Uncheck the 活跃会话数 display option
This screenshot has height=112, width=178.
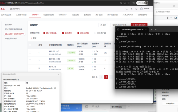pos(78,33)
